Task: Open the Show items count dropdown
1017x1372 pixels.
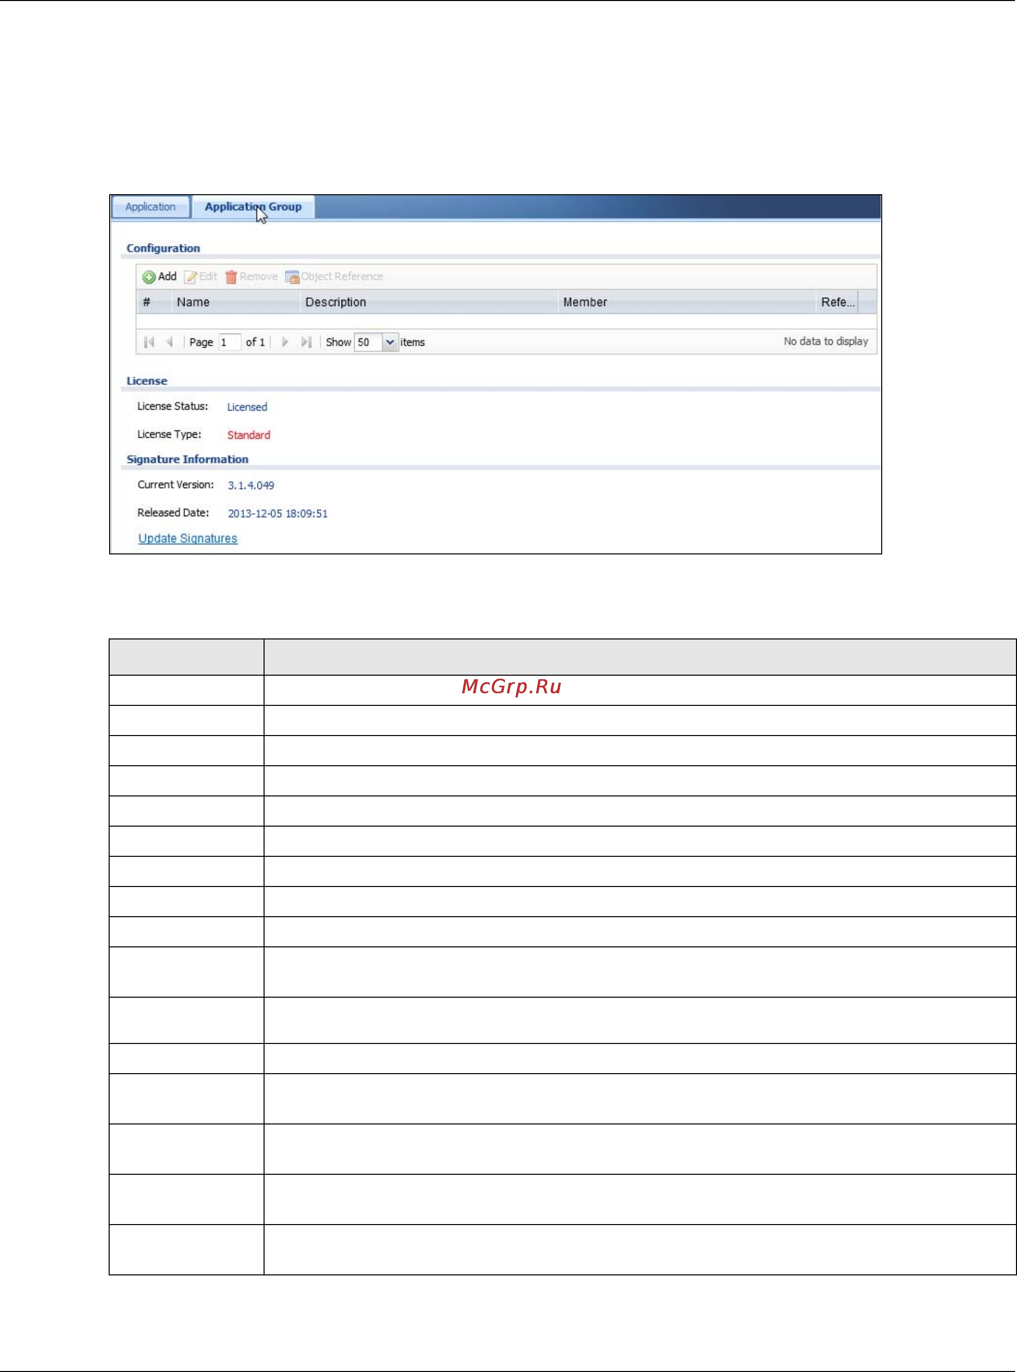Action: click(390, 342)
